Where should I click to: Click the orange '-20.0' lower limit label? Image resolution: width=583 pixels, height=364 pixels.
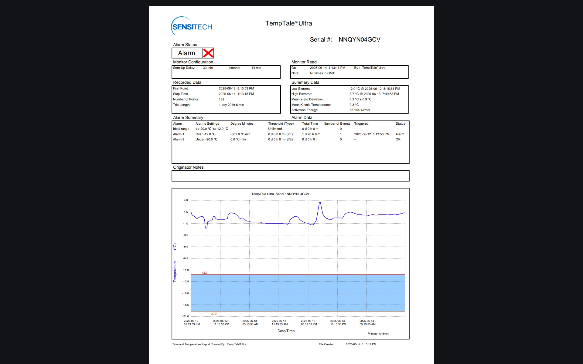coord(213,314)
